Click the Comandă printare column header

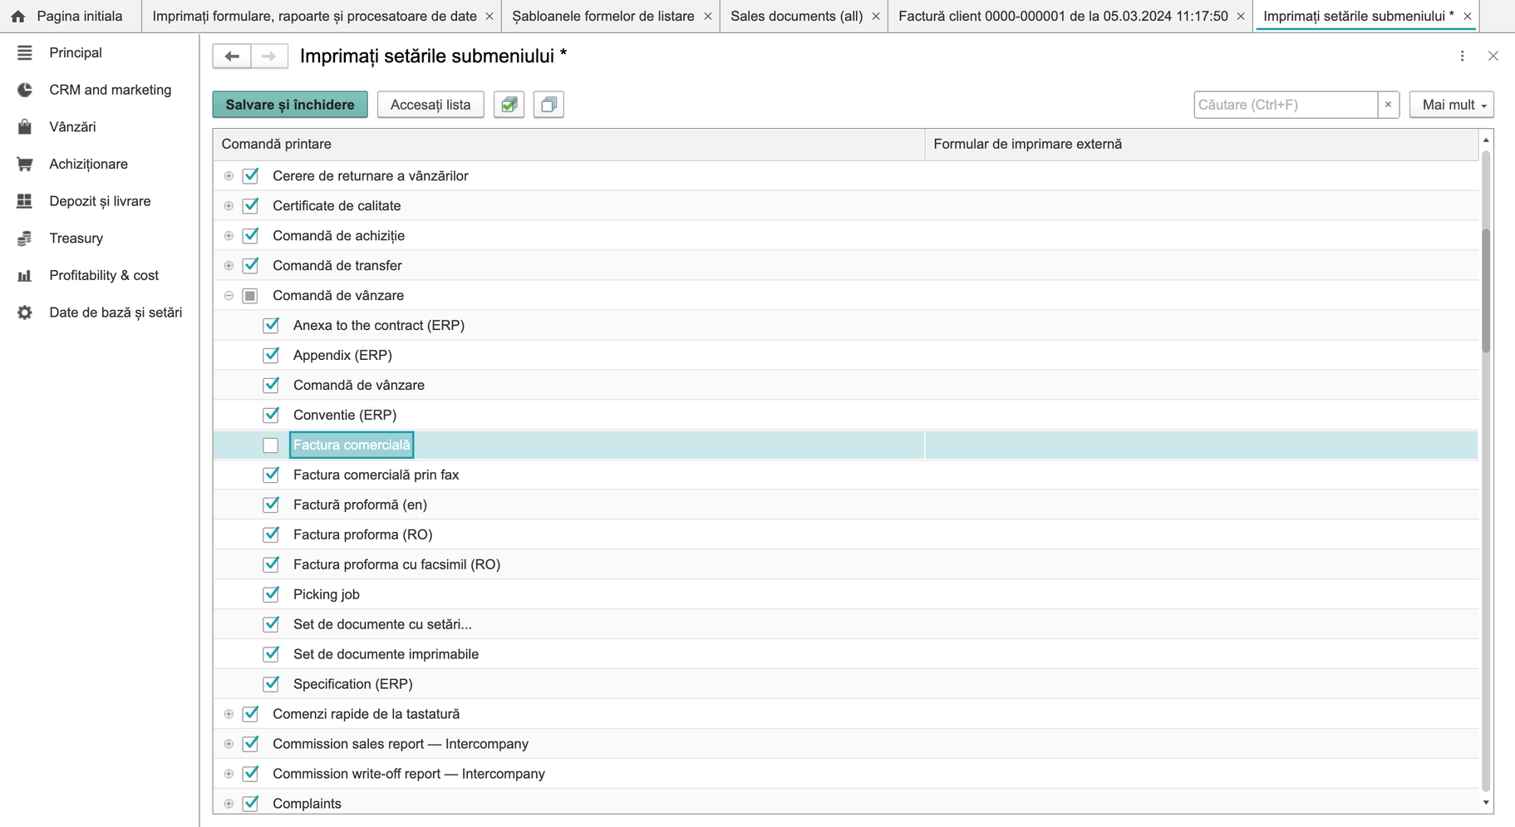[568, 144]
